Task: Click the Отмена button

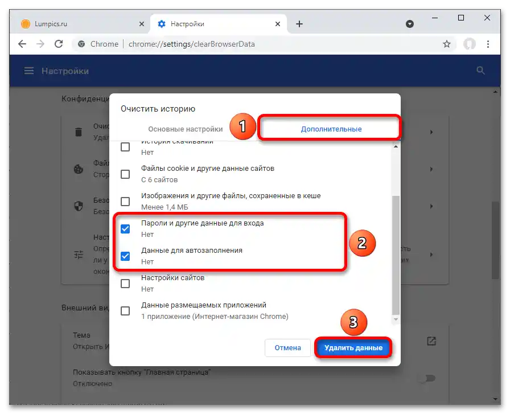Action: [287, 347]
